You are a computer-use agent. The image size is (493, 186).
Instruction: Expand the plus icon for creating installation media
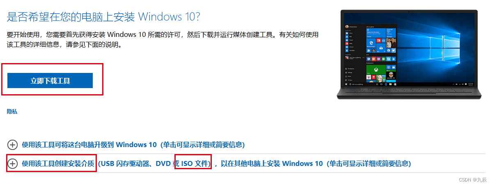tap(13, 164)
